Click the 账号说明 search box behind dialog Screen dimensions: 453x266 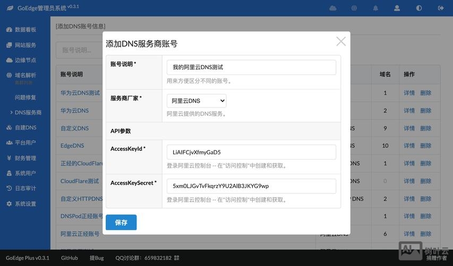pyautogui.click(x=80, y=50)
